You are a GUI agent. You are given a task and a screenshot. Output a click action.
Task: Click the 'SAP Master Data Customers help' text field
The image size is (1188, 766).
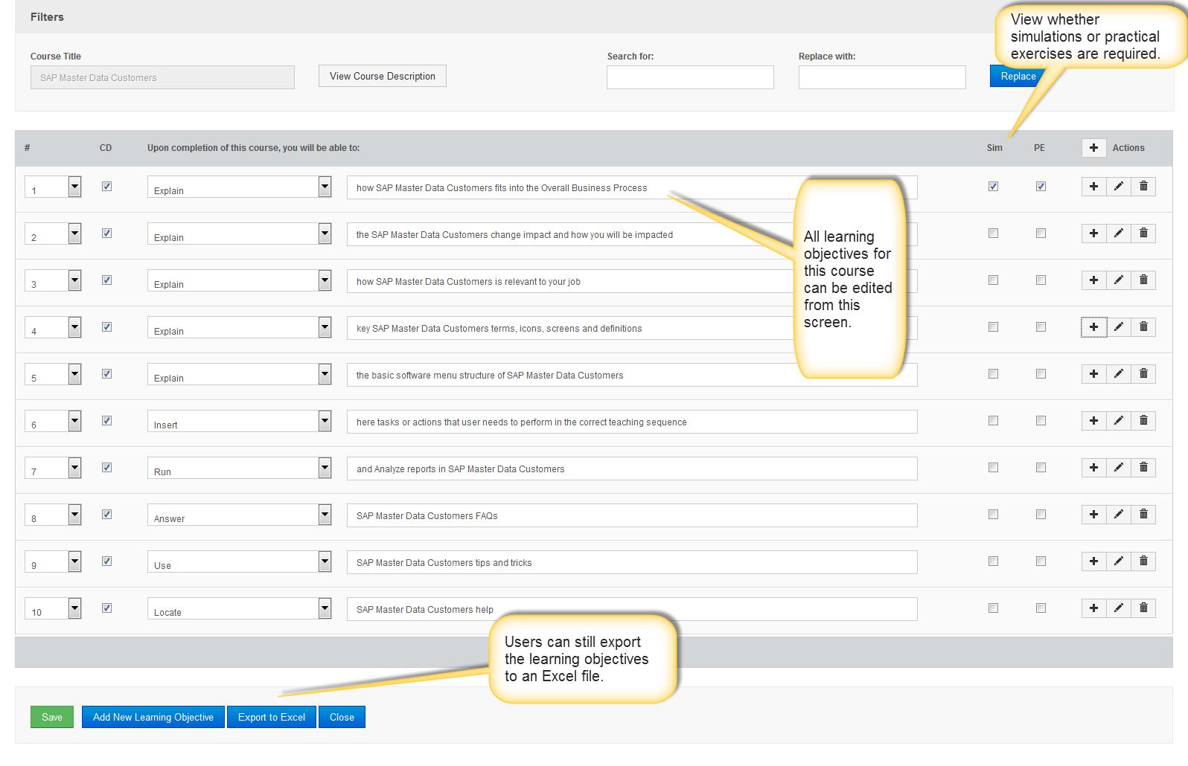tap(632, 609)
